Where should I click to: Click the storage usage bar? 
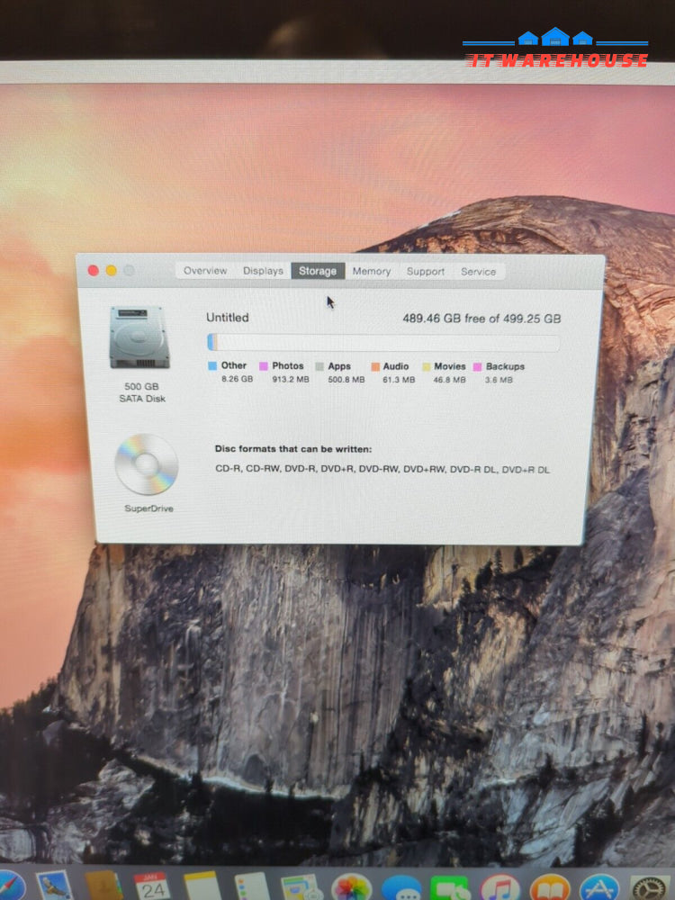pyautogui.click(x=383, y=343)
